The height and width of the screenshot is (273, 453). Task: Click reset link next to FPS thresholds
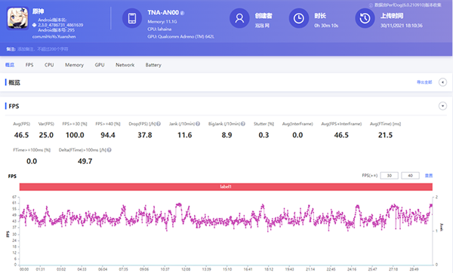pos(429,176)
